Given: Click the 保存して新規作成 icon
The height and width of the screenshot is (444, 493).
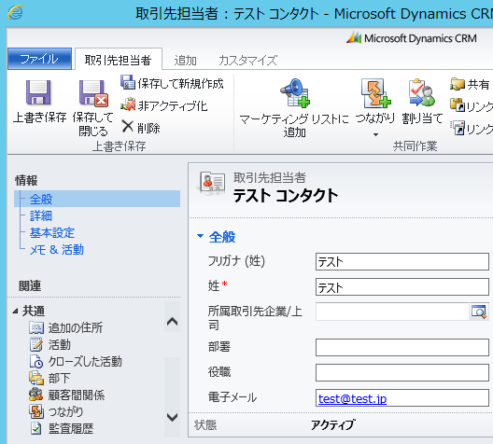Looking at the screenshot, I should coord(128,83).
